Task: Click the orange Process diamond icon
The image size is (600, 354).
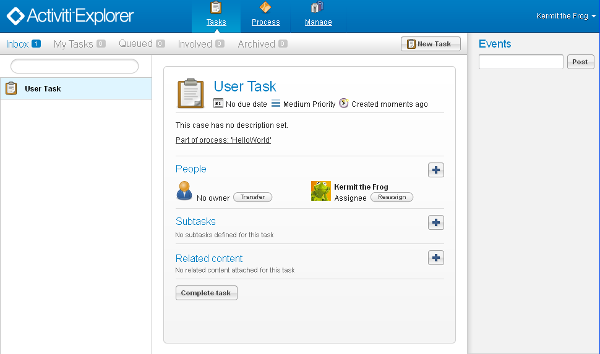Action: click(x=265, y=7)
